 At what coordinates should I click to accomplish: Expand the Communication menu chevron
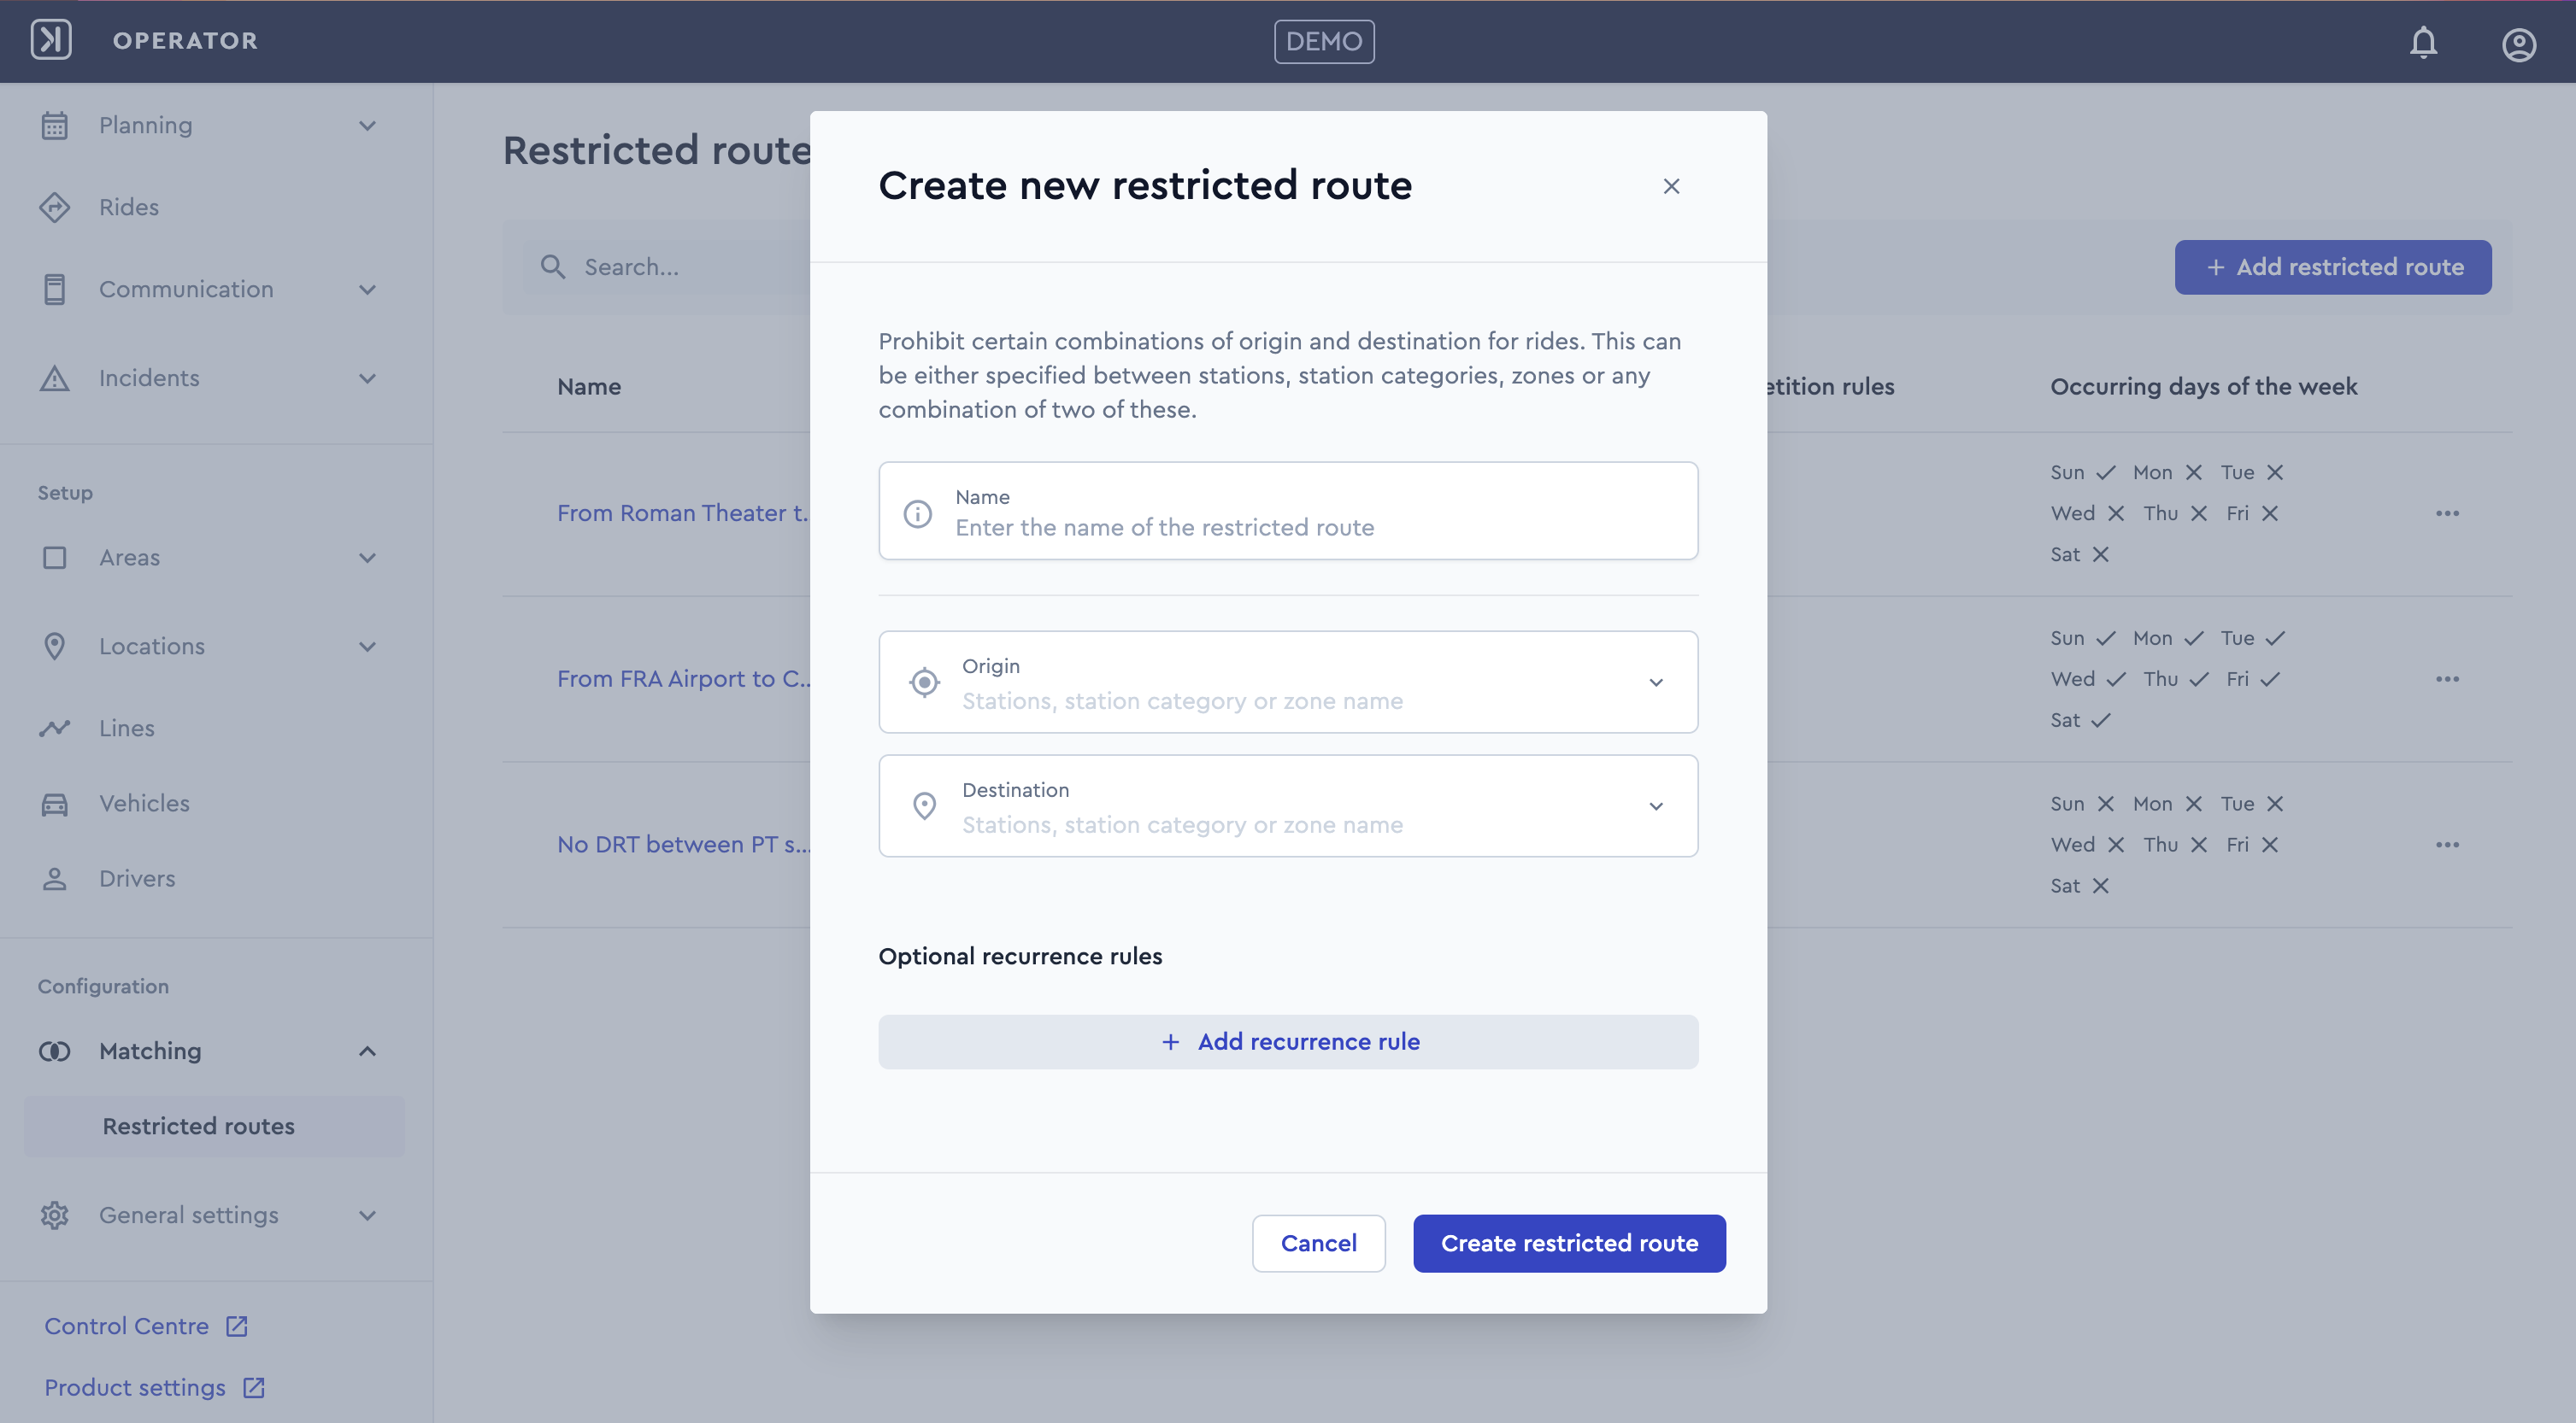(x=367, y=290)
